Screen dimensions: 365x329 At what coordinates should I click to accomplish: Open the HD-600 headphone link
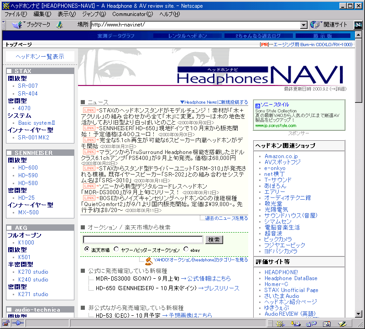pyautogui.click(x=28, y=168)
